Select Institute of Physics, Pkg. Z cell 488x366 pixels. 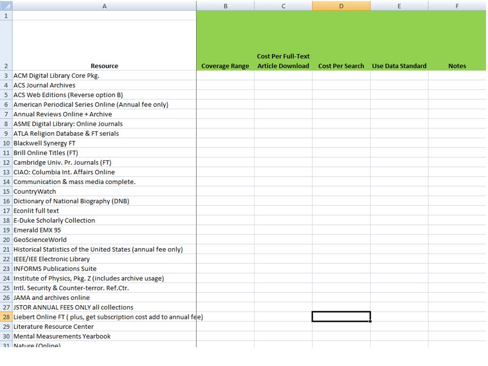104,278
